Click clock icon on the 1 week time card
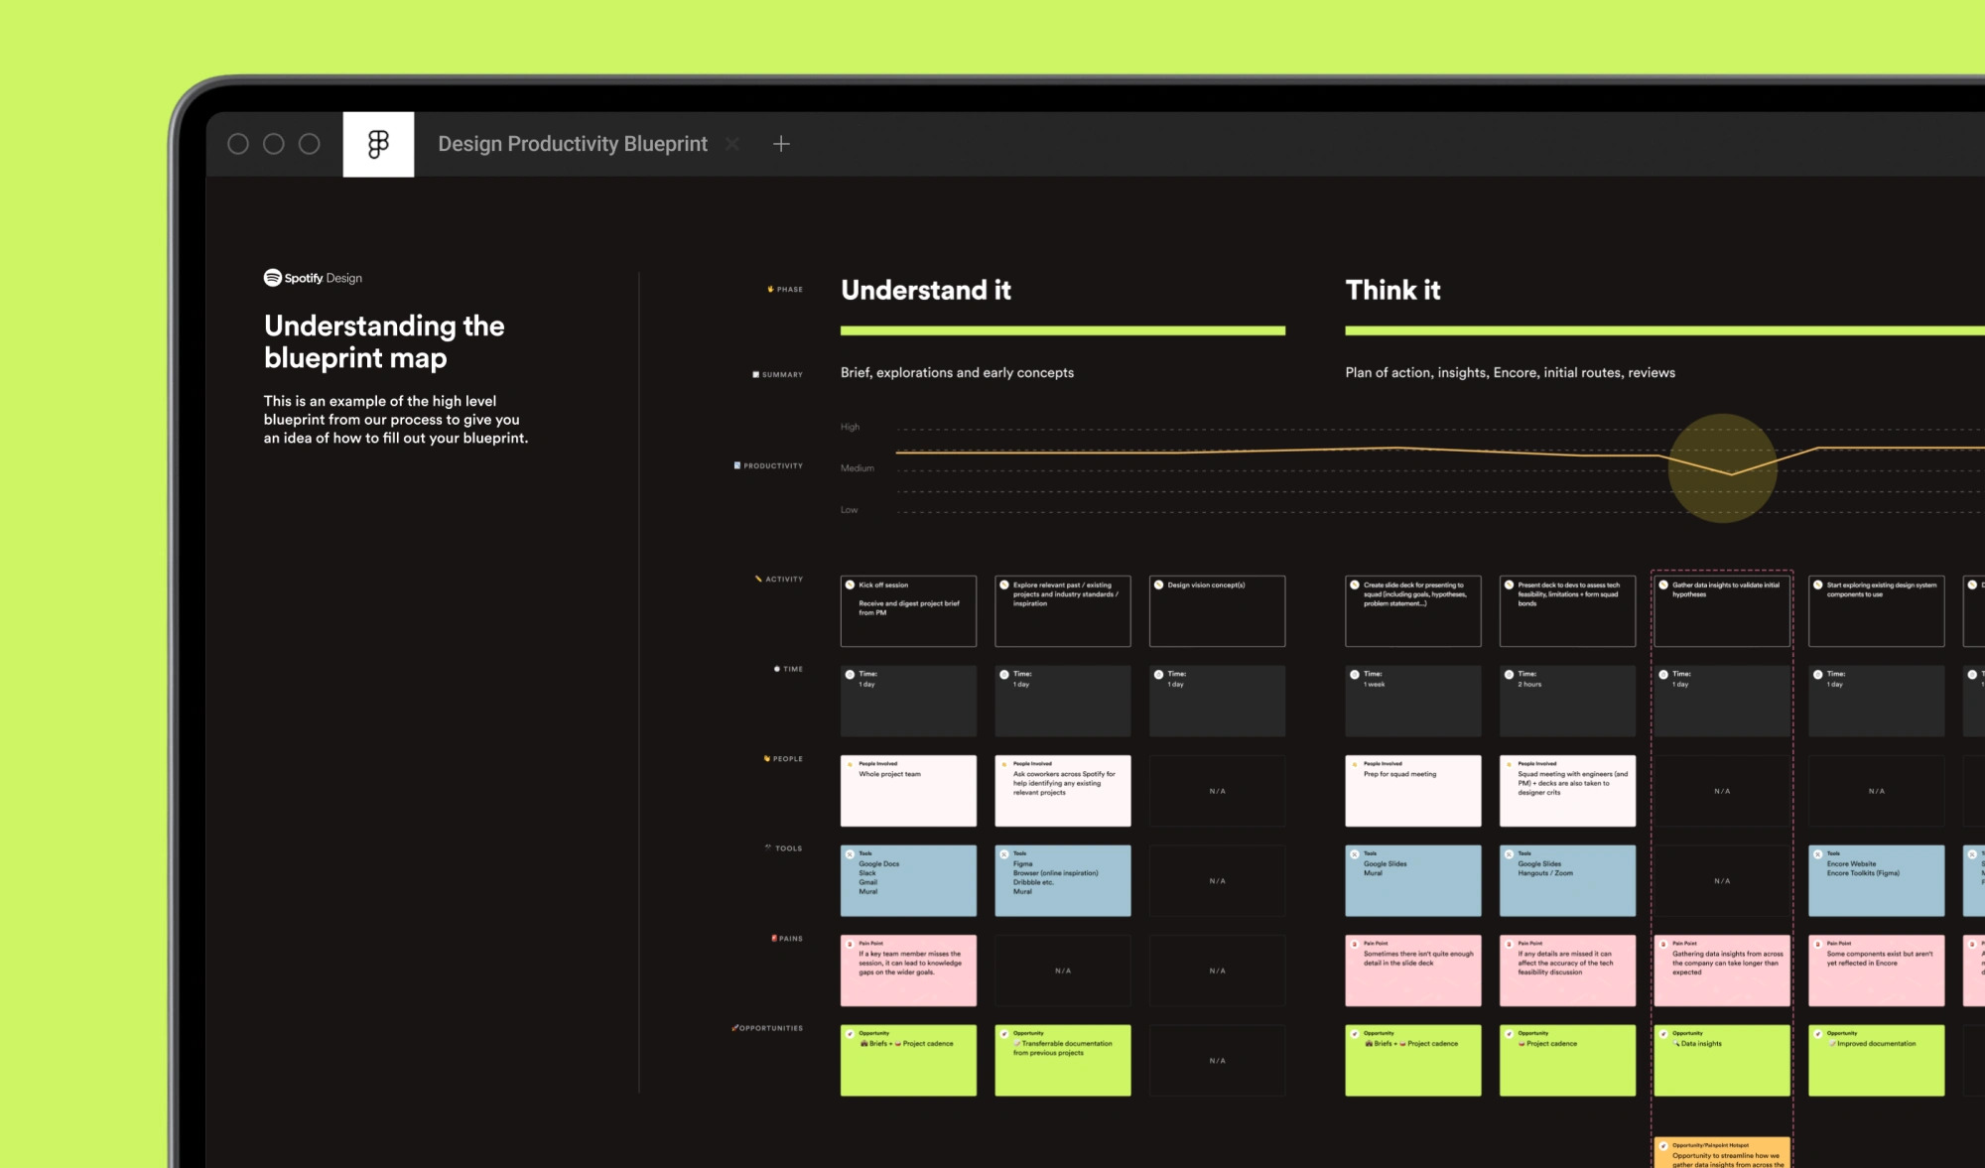The width and height of the screenshot is (1985, 1168). 1355,675
